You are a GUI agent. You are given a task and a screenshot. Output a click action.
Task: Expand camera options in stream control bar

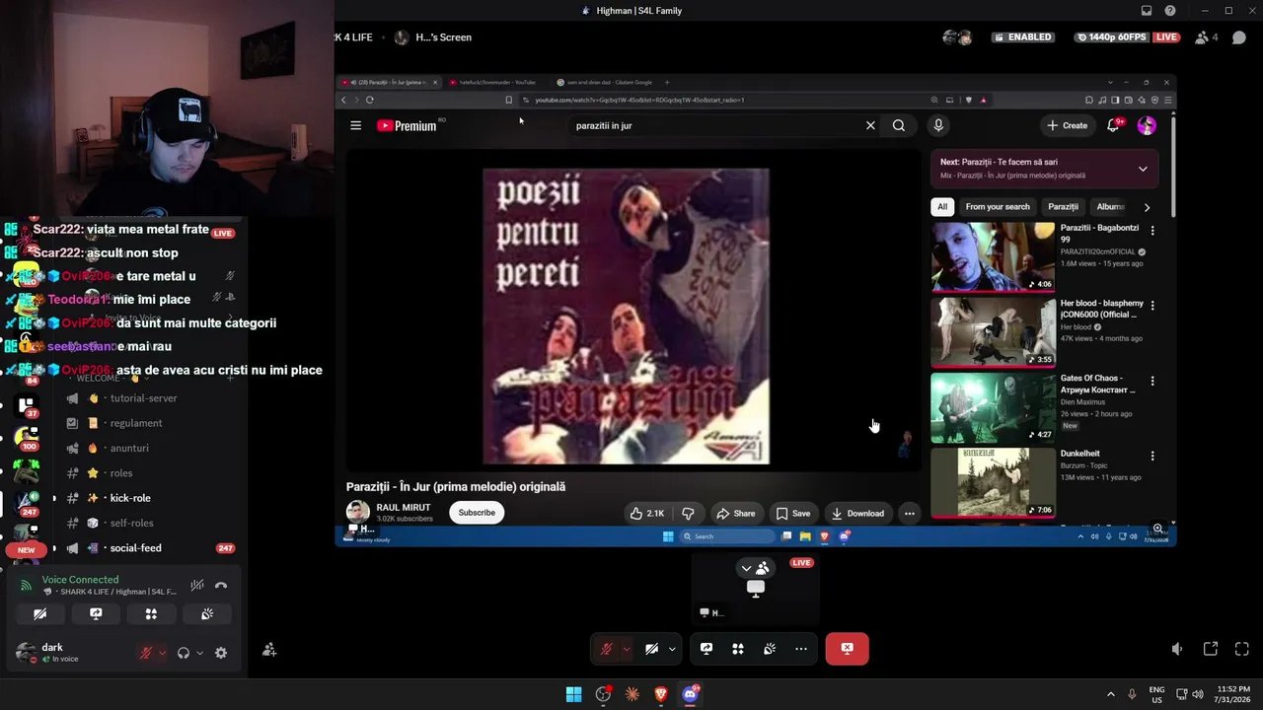click(672, 649)
